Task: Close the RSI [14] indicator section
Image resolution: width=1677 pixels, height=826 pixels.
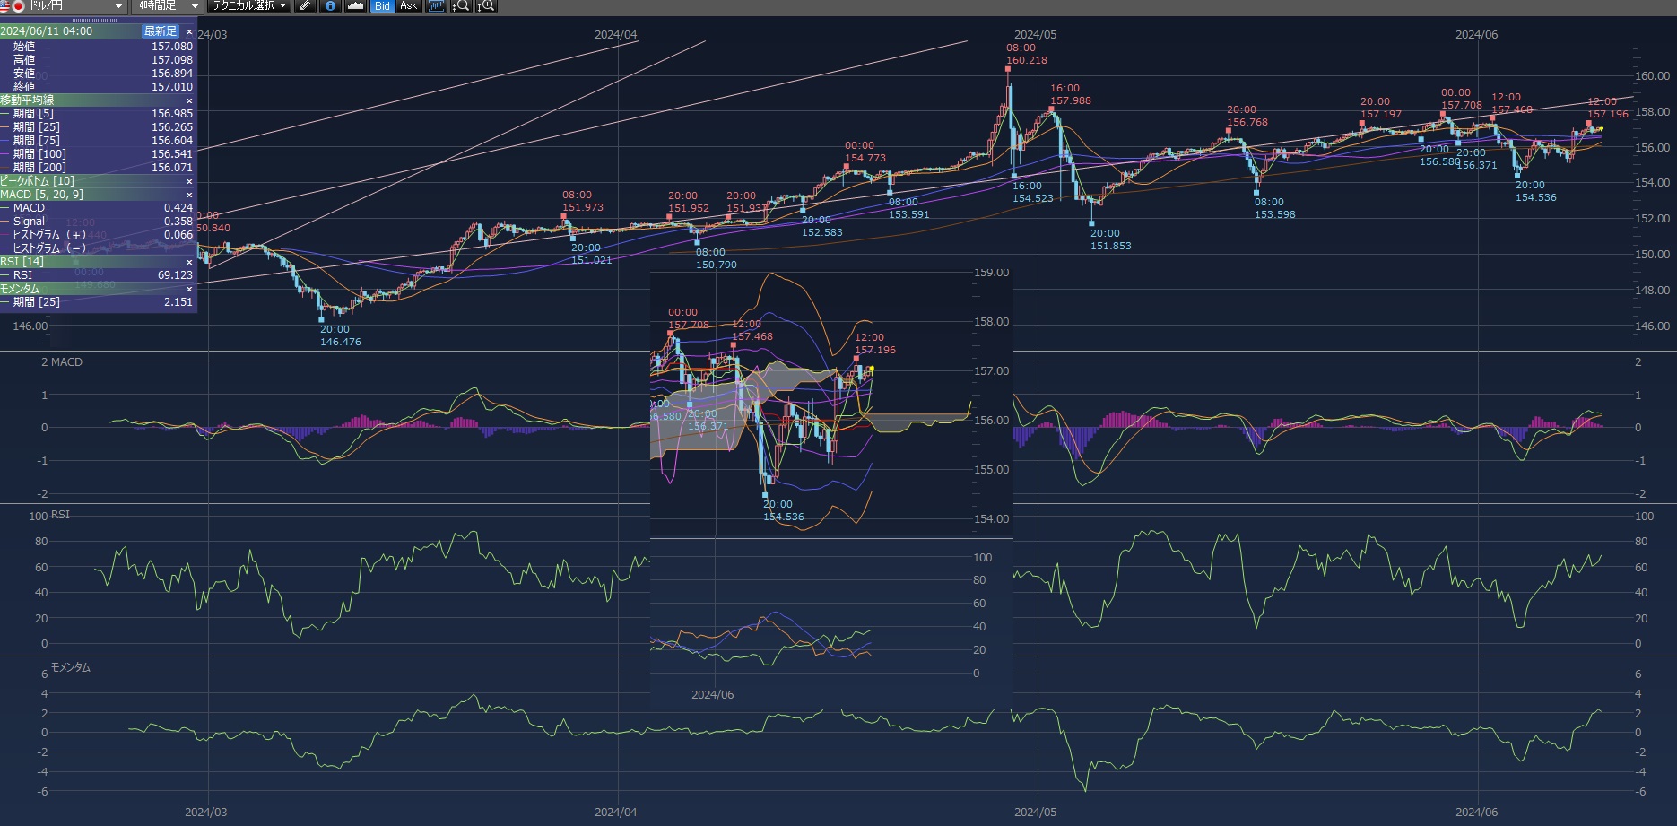Action: pos(189,262)
